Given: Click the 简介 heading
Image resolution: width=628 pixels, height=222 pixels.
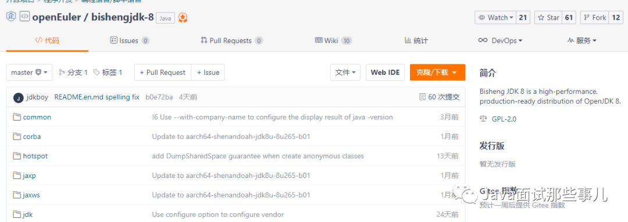Looking at the screenshot, I should [x=488, y=73].
